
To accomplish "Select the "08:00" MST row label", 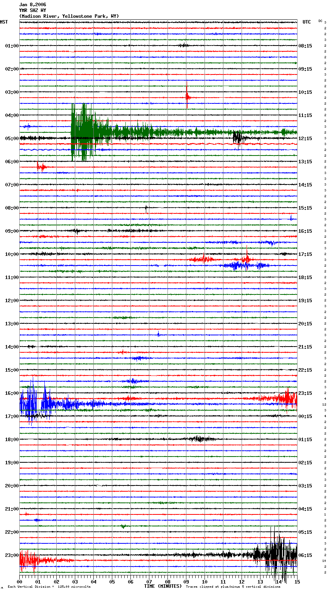I will pyautogui.click(x=12, y=208).
